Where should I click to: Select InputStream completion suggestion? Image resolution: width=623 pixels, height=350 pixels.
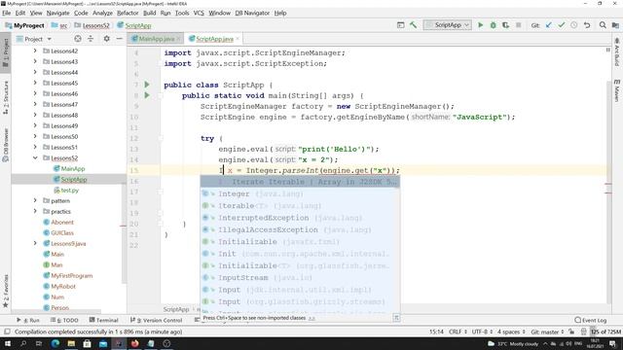300,277
